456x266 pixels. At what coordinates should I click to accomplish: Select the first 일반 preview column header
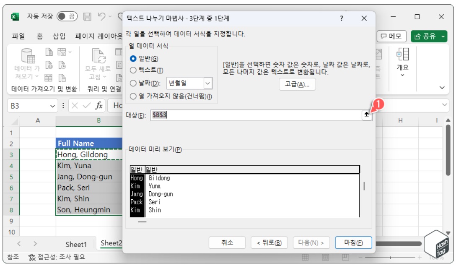tap(137, 170)
